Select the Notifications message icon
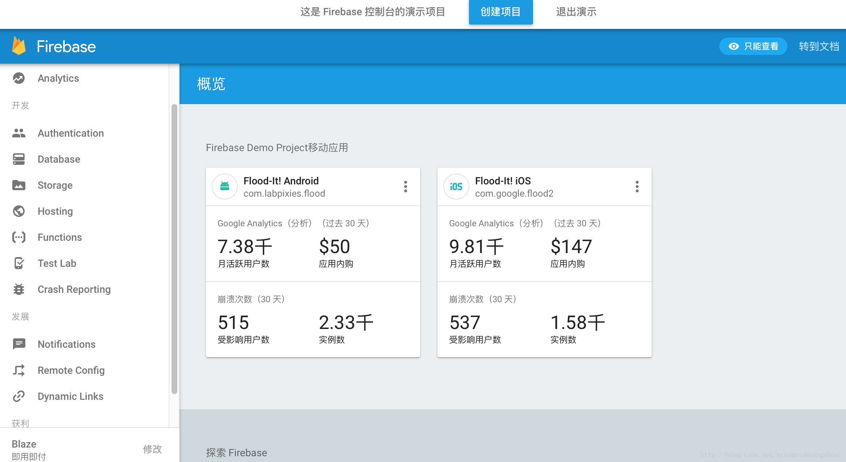This screenshot has height=462, width=846. (19, 344)
